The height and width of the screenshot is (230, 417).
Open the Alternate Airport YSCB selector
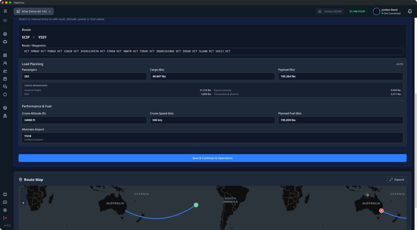(212, 137)
